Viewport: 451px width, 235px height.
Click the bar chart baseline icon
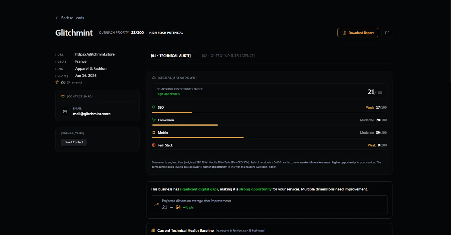pyautogui.click(x=153, y=230)
